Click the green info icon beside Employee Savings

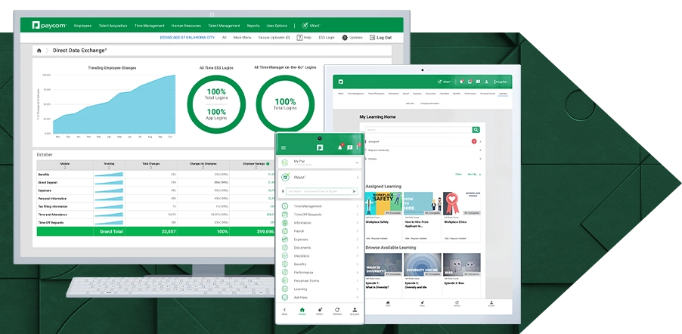[268, 164]
